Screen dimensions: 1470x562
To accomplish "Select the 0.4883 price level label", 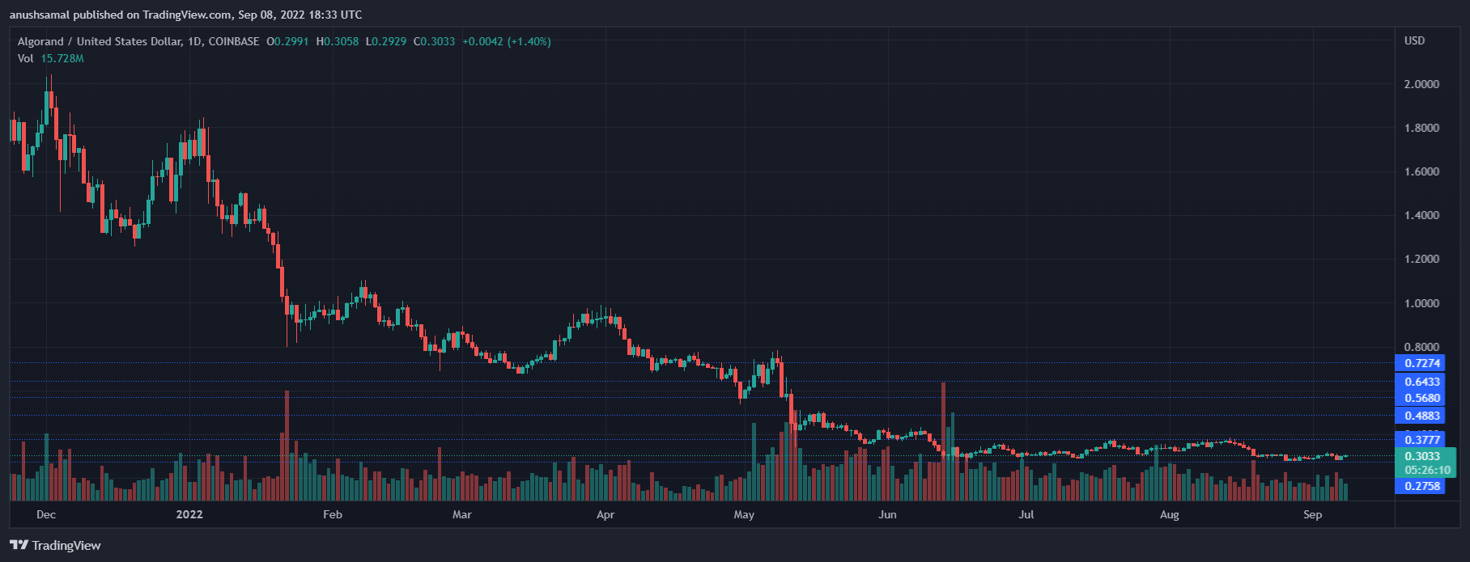I will 1421,416.
